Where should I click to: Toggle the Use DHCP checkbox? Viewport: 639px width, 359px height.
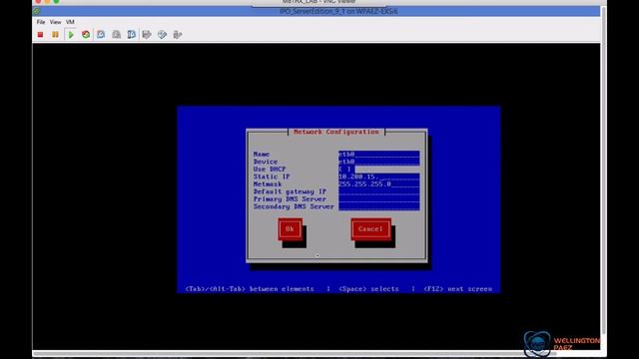pyautogui.click(x=344, y=169)
